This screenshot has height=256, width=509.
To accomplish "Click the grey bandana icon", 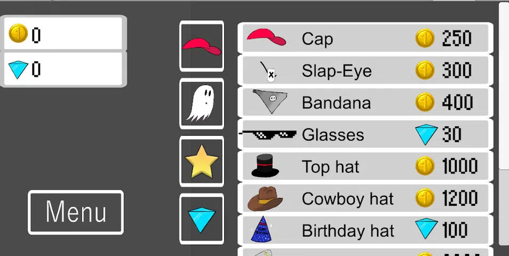I will [270, 101].
